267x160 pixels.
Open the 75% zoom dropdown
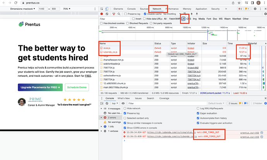pyautogui.click(x=67, y=9)
